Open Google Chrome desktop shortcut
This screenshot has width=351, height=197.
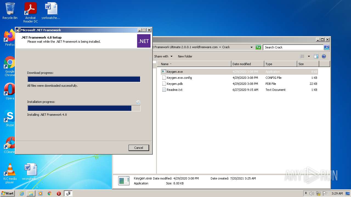click(x=10, y=66)
